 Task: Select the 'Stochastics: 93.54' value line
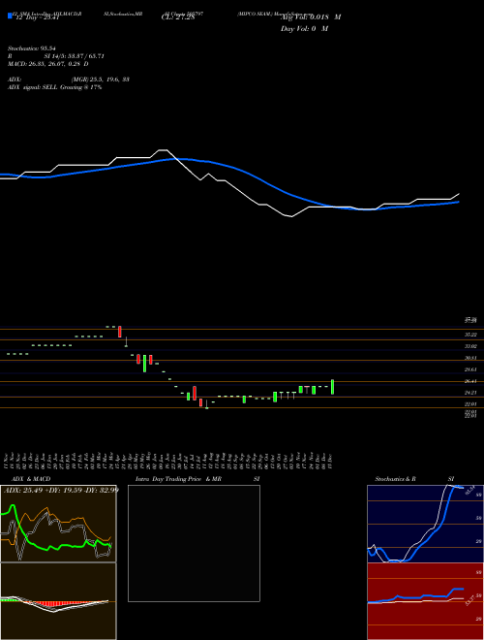click(31, 48)
